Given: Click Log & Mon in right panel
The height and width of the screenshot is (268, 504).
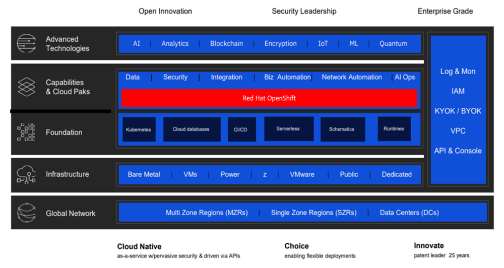Looking at the screenshot, I should click(458, 72).
